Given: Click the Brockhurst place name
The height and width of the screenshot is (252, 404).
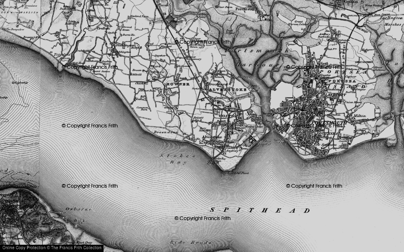Looking at the screenshot, I should click(218, 84).
